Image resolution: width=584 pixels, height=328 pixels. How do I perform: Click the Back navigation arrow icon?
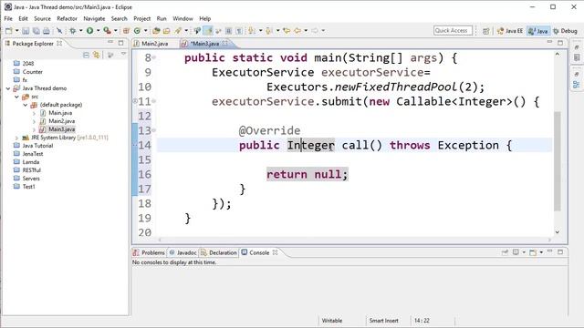point(297,31)
